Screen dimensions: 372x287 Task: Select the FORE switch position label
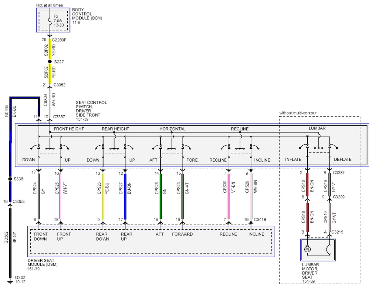click(192, 160)
